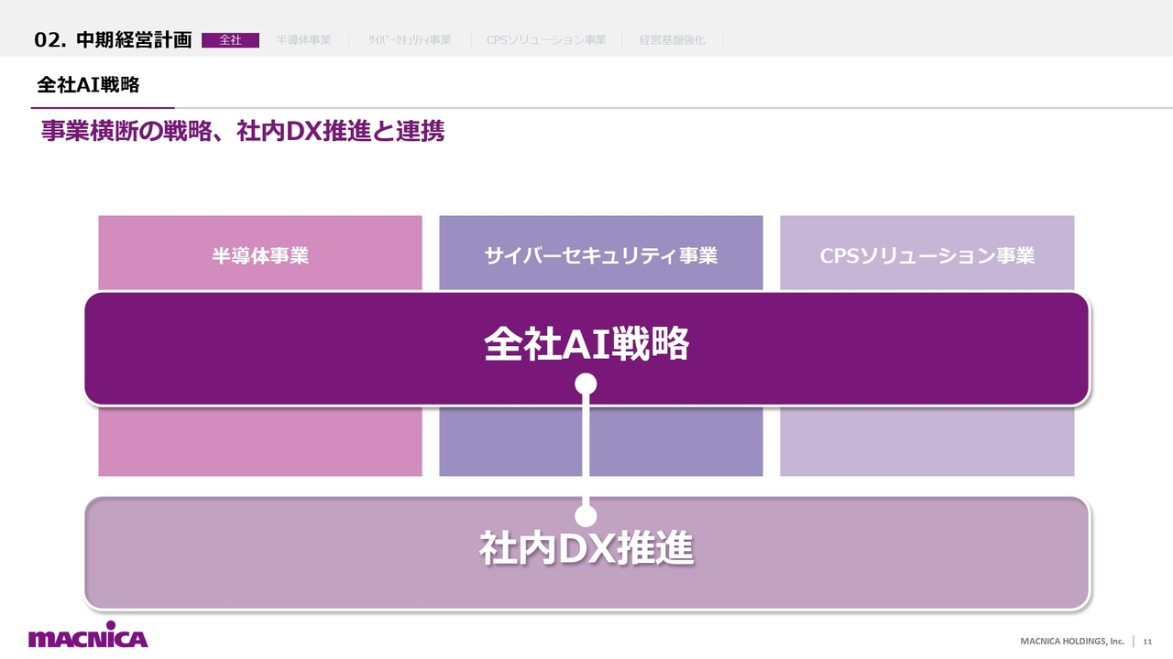The width and height of the screenshot is (1173, 659).
Task: Click the 02. 中期経営計画 section title
Action: coord(113,39)
